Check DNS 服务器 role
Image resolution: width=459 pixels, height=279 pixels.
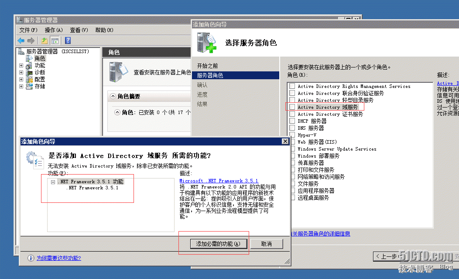click(x=292, y=128)
